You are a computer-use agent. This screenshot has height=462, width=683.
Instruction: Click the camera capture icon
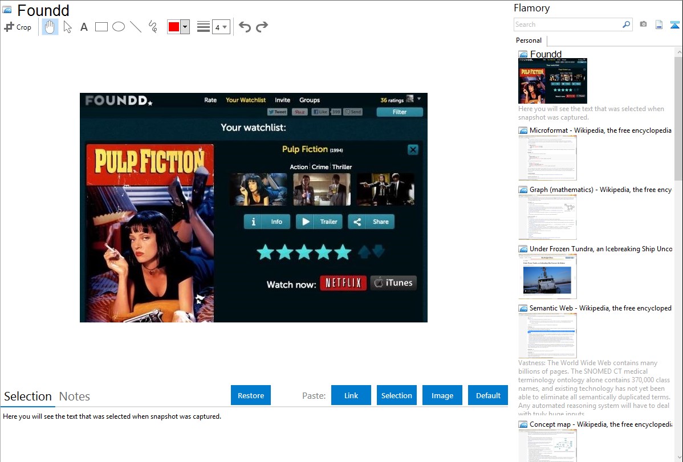(643, 24)
